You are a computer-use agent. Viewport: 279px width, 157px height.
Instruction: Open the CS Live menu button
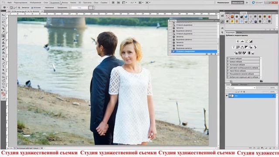point(257,3)
